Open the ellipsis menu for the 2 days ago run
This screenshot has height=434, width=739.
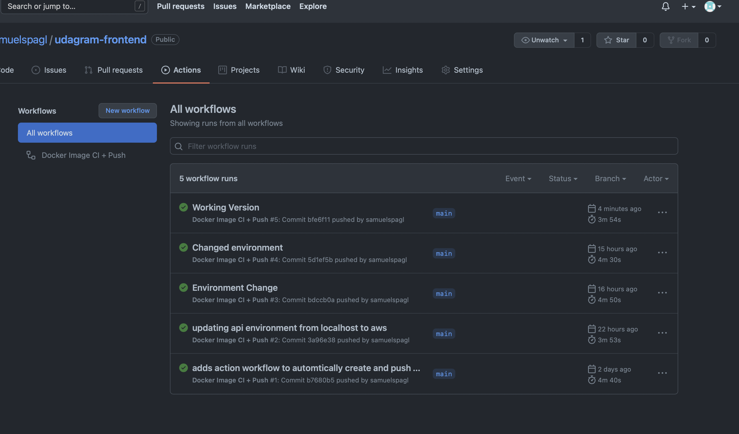coord(662,373)
